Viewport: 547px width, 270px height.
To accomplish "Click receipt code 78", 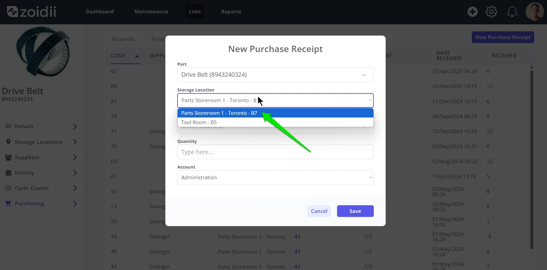I will [x=114, y=116].
